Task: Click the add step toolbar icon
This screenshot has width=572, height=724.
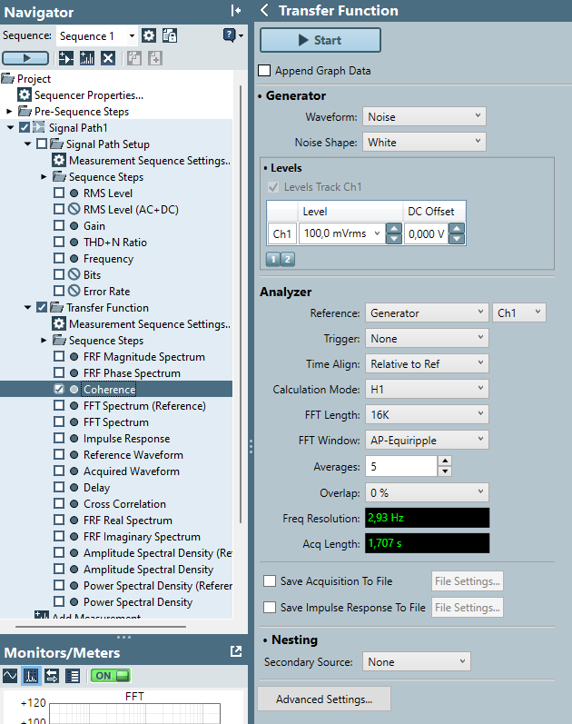Action: (66, 58)
